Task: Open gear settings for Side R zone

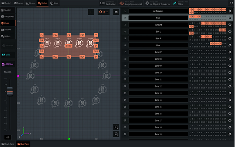Action: 230,38
